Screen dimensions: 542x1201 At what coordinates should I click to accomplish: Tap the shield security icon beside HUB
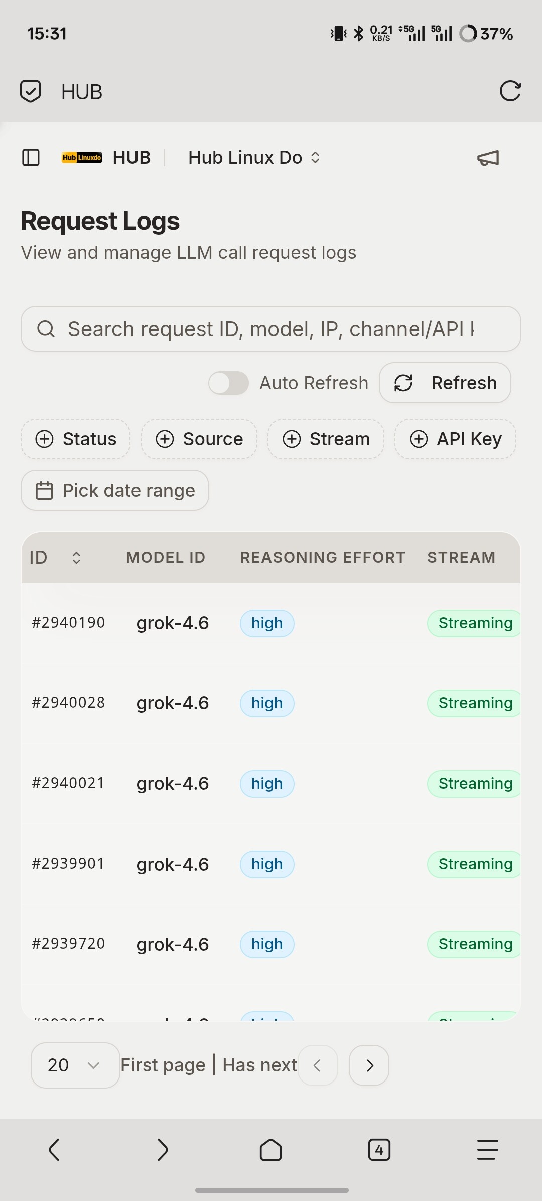point(31,91)
